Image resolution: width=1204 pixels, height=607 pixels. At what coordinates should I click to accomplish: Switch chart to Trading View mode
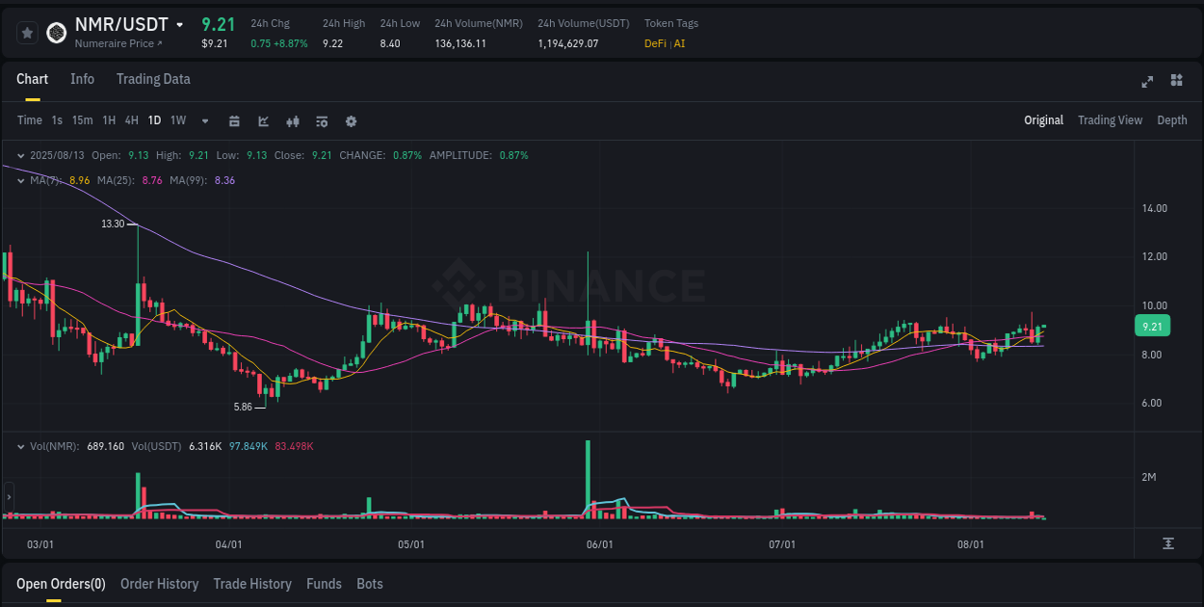point(1110,120)
